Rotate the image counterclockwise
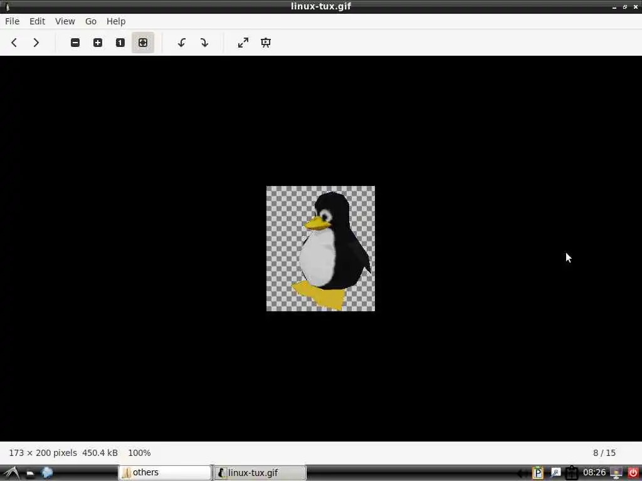Image resolution: width=642 pixels, height=481 pixels. click(182, 43)
